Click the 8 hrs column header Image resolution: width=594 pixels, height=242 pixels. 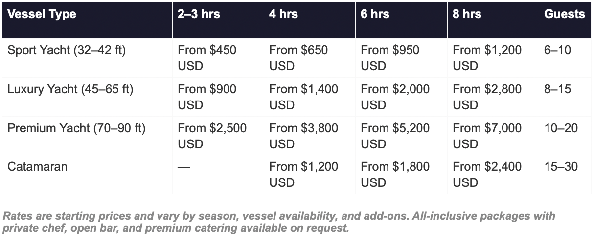(467, 14)
